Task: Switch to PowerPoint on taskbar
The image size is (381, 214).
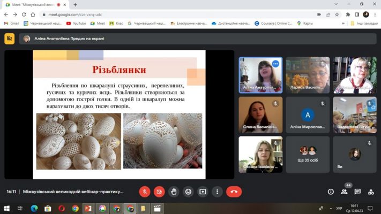Action: pyautogui.click(x=88, y=209)
